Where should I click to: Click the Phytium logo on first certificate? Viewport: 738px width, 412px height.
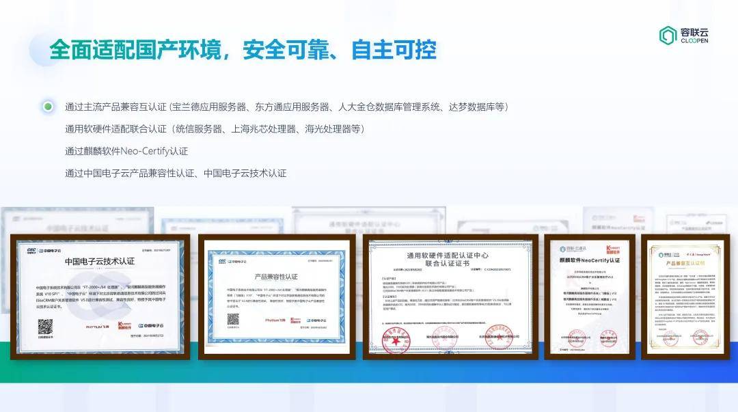click(x=96, y=327)
